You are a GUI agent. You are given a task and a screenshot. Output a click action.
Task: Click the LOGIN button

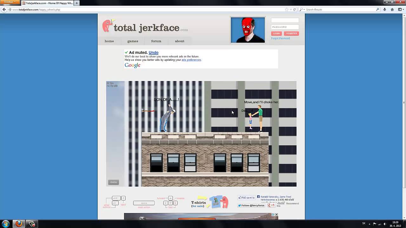tap(276, 33)
